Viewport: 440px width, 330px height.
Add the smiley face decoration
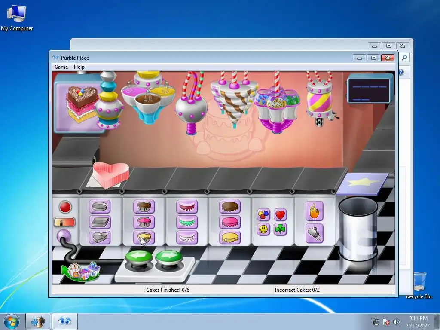(263, 229)
